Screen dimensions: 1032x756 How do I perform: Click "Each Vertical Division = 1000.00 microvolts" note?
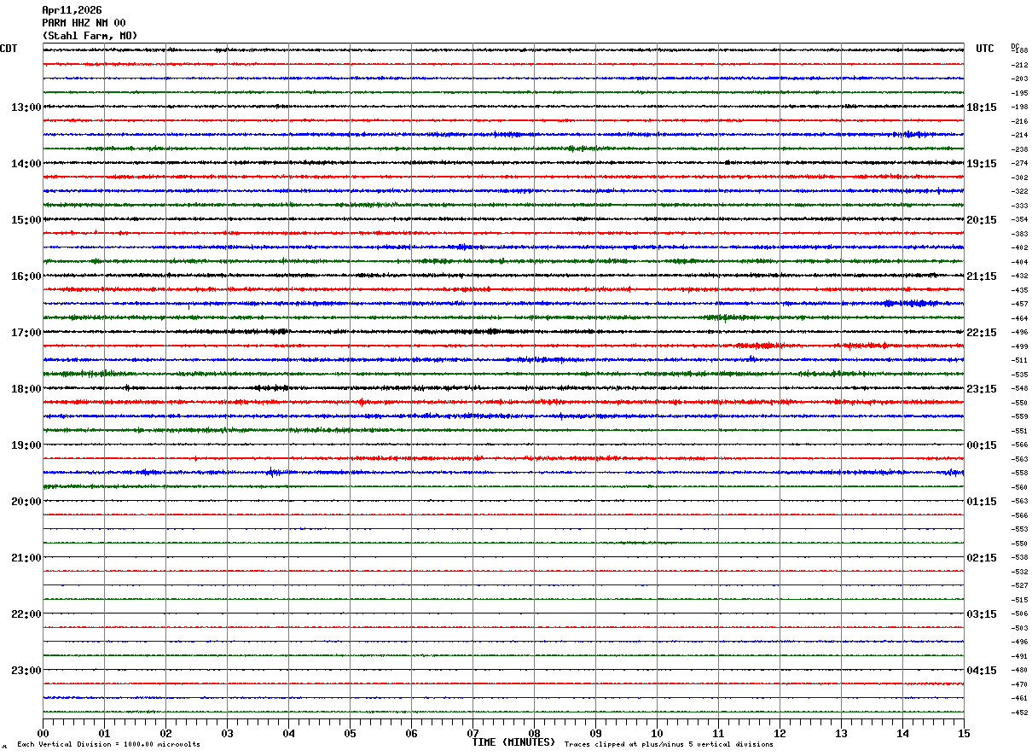pyautogui.click(x=108, y=745)
